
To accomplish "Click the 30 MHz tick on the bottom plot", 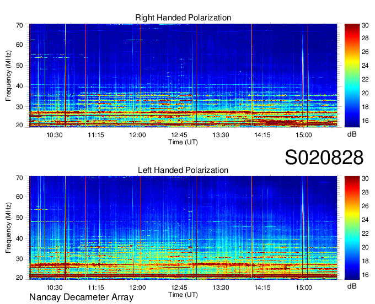I will click(19, 259).
